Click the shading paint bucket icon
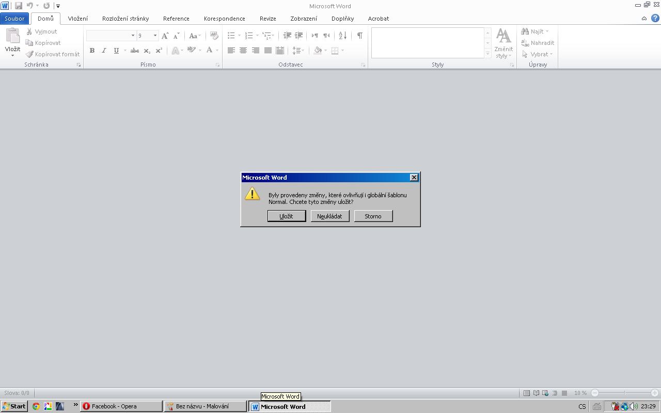The image size is (661, 413). coord(318,51)
